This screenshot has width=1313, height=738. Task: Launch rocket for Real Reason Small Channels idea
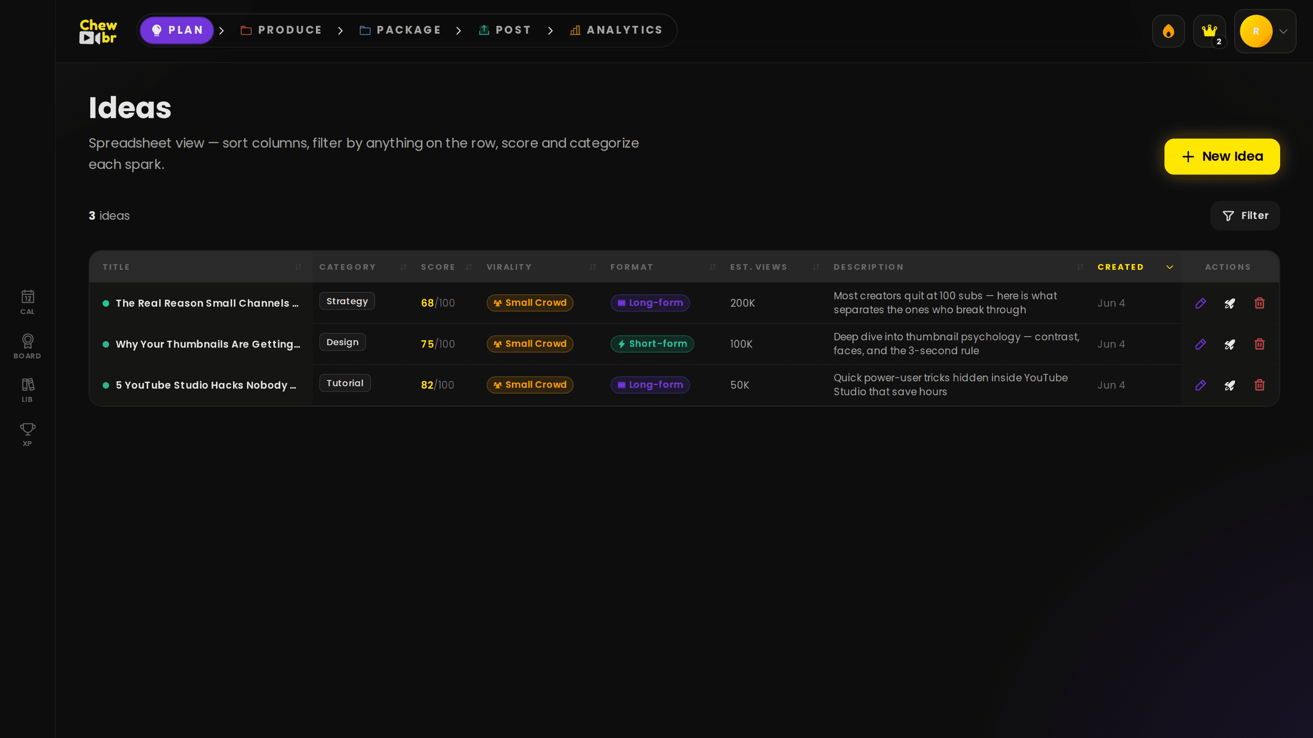tap(1230, 303)
